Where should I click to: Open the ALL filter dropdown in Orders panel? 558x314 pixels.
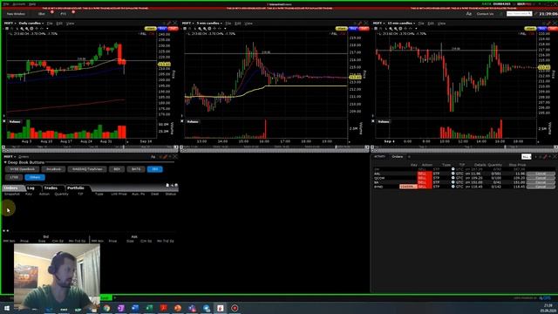(527, 157)
